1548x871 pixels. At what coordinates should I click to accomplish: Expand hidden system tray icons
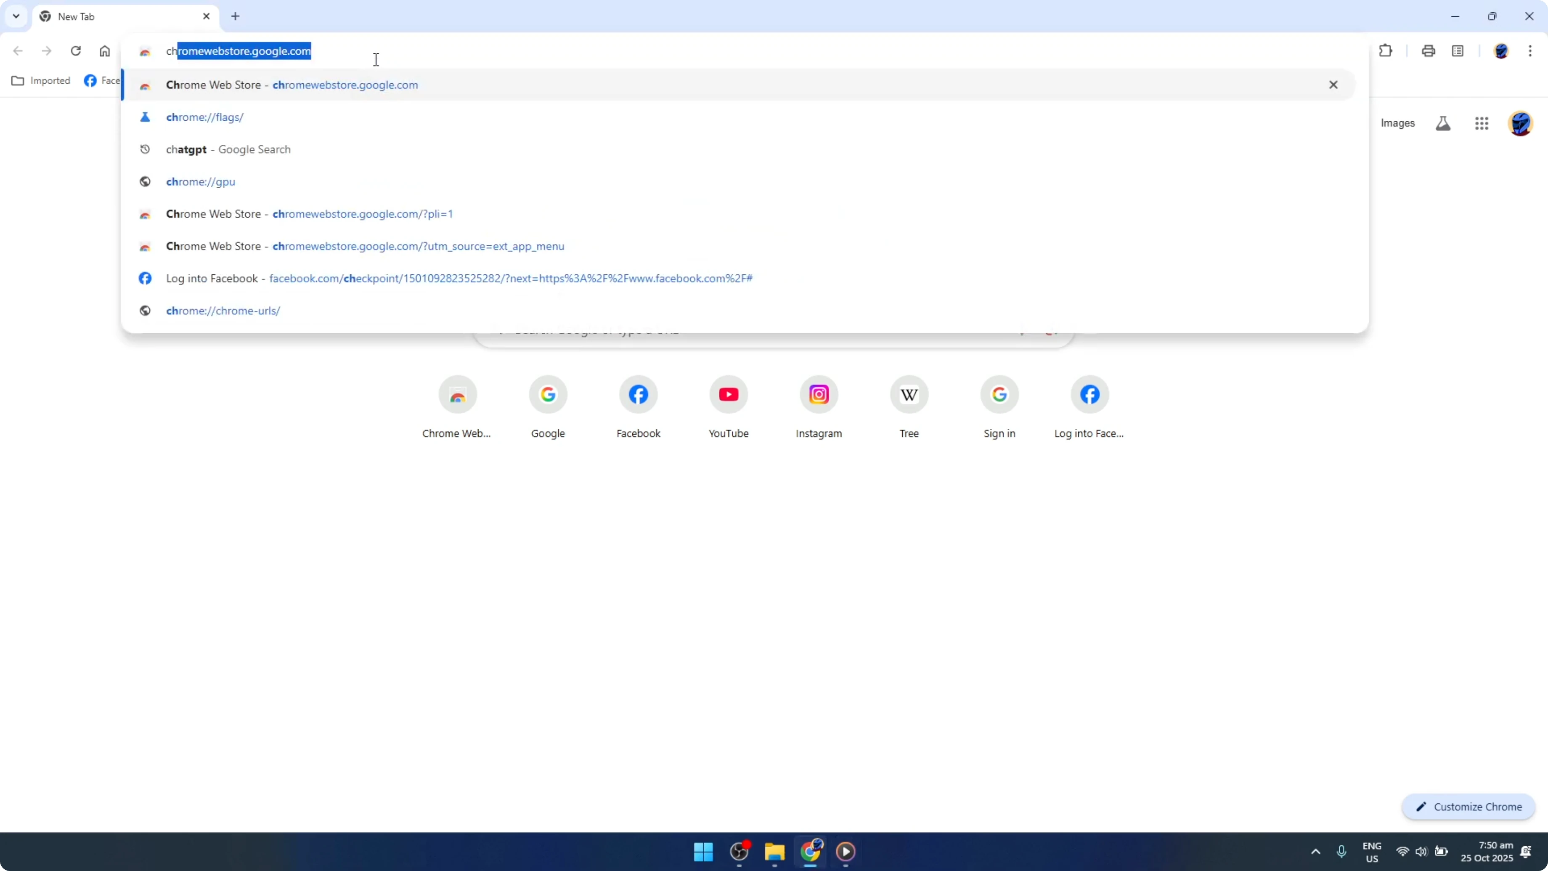pos(1316,852)
